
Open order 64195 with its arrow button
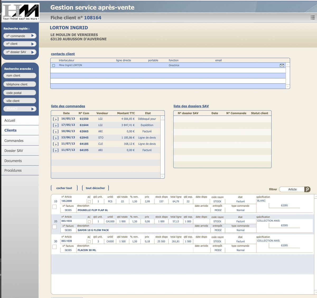coord(56,150)
